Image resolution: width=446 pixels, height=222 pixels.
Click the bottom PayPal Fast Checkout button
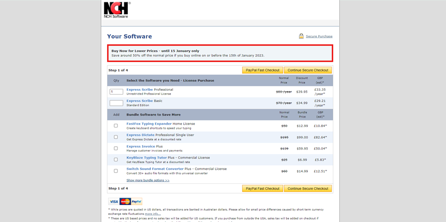262,189
